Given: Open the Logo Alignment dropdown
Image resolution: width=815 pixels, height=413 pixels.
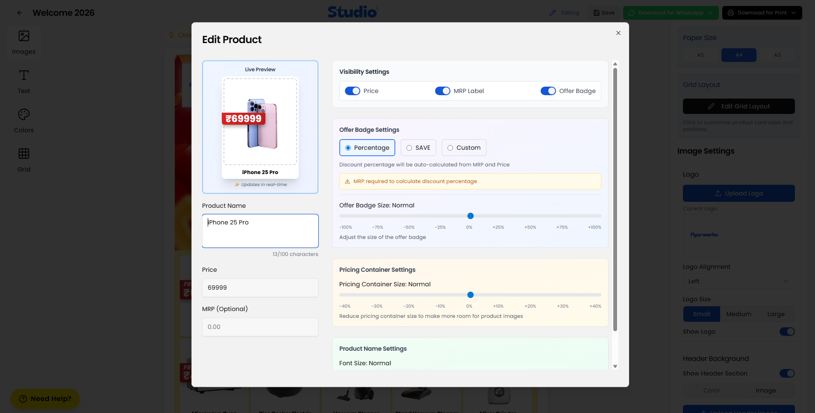Looking at the screenshot, I should [739, 281].
